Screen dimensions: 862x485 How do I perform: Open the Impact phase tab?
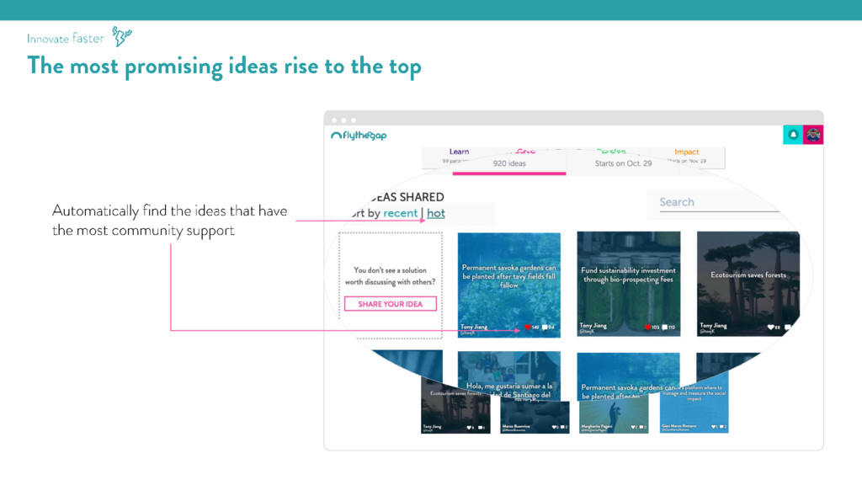687,152
